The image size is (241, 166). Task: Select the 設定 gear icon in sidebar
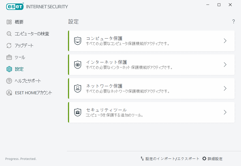point(9,69)
